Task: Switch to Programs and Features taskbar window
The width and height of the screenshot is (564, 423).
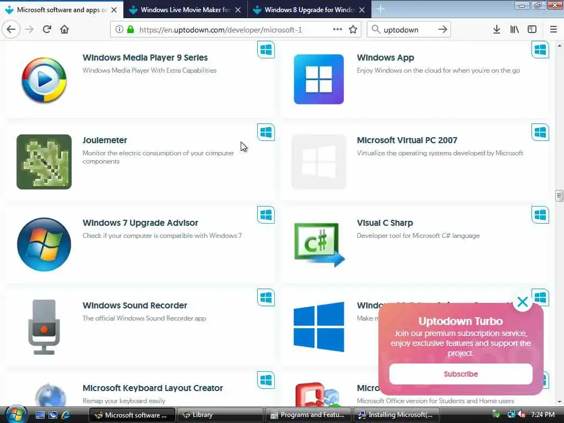Action: click(308, 415)
